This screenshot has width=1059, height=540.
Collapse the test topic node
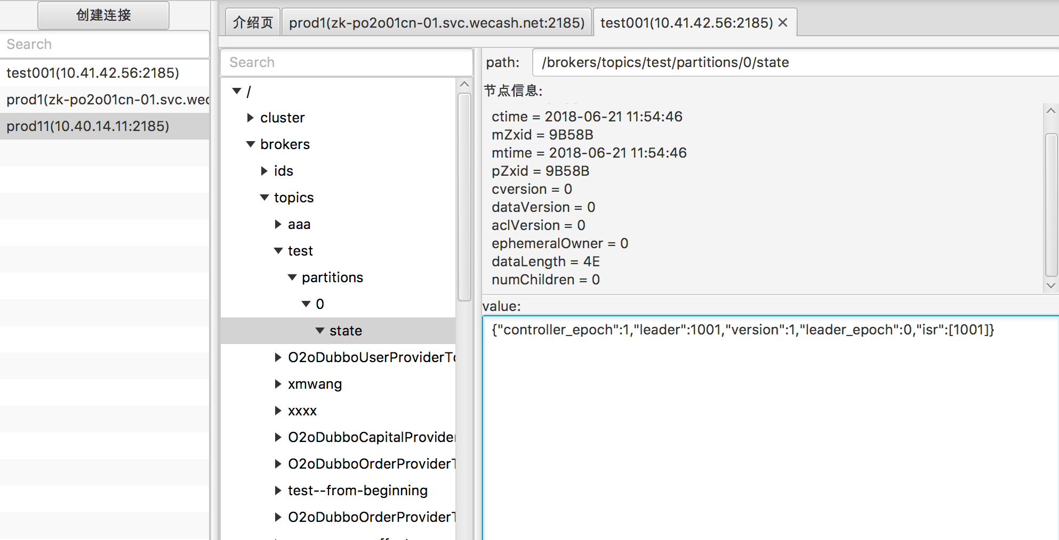click(278, 250)
